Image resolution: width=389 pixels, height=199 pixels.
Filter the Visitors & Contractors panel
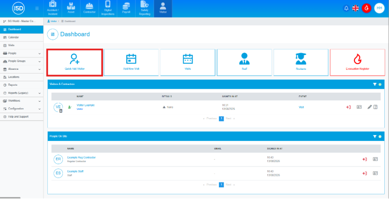click(x=375, y=84)
